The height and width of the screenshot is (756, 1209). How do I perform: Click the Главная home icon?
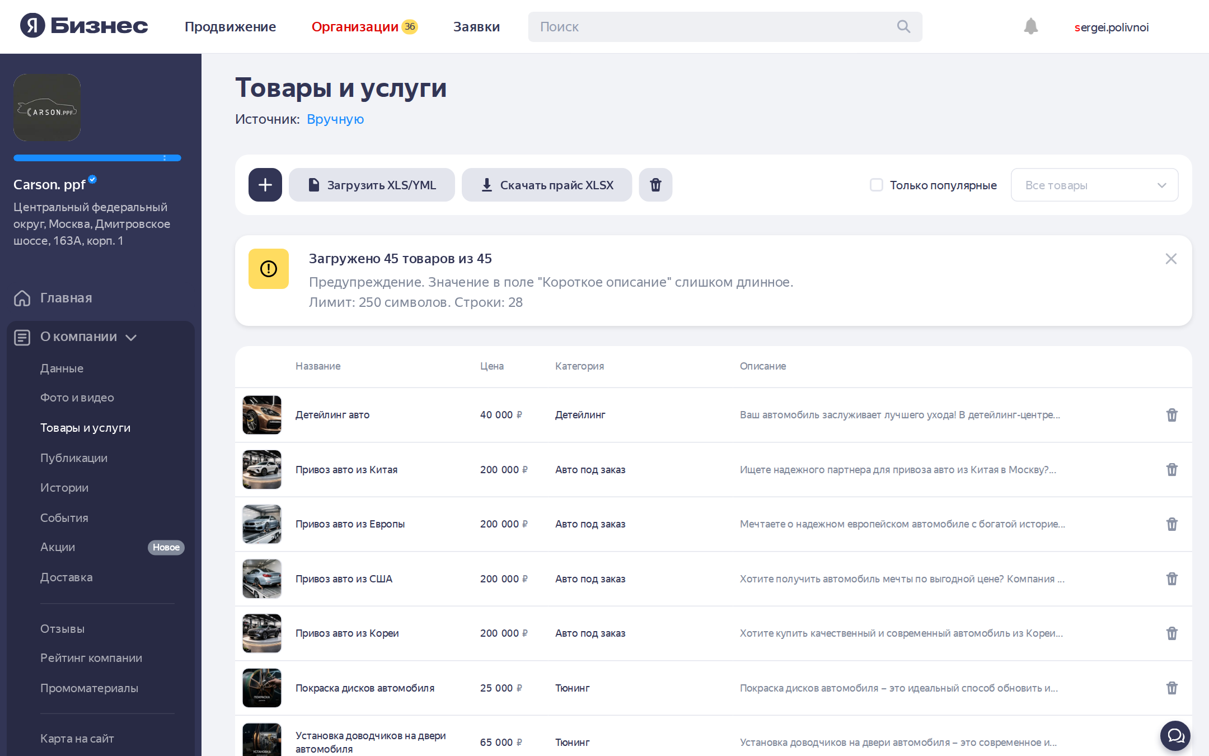[x=22, y=298]
